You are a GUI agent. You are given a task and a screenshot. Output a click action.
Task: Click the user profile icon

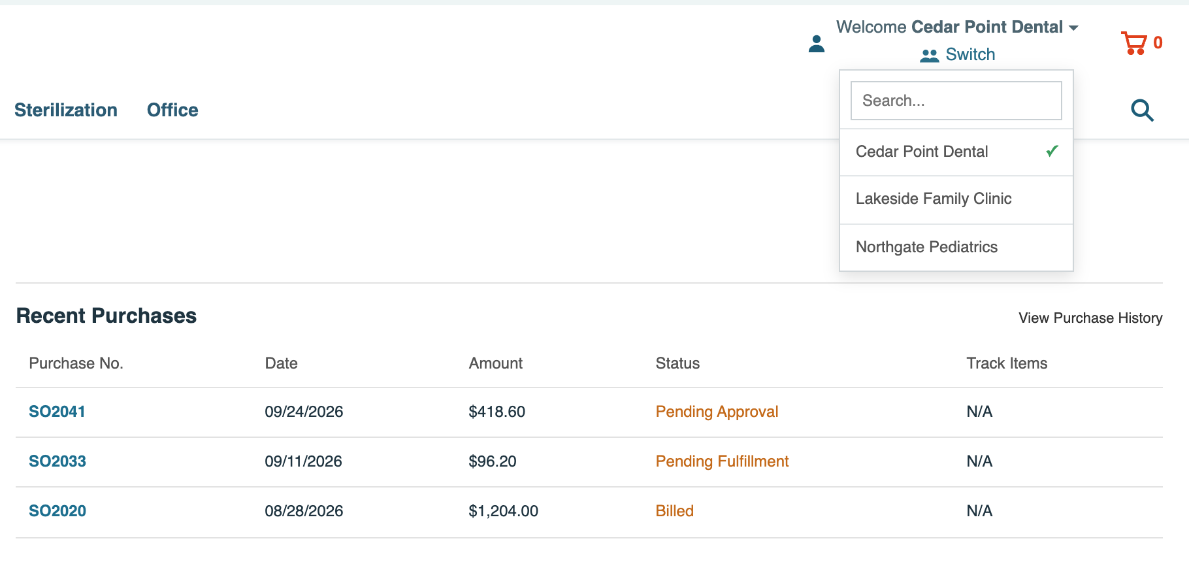point(816,44)
